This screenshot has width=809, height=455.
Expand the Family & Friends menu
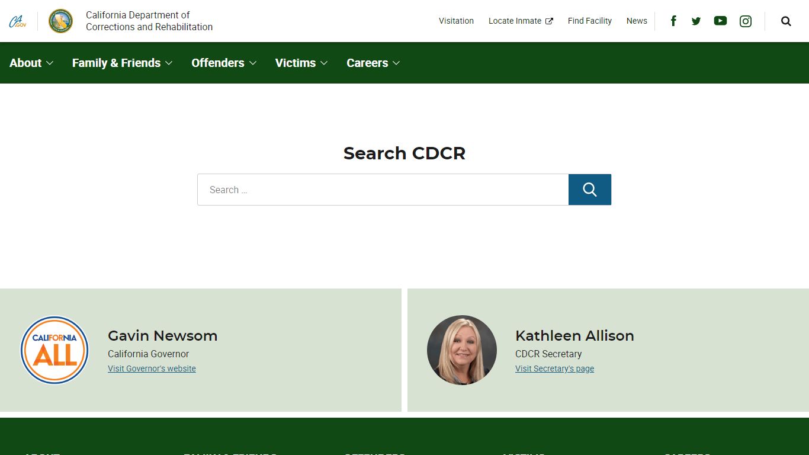pyautogui.click(x=123, y=63)
